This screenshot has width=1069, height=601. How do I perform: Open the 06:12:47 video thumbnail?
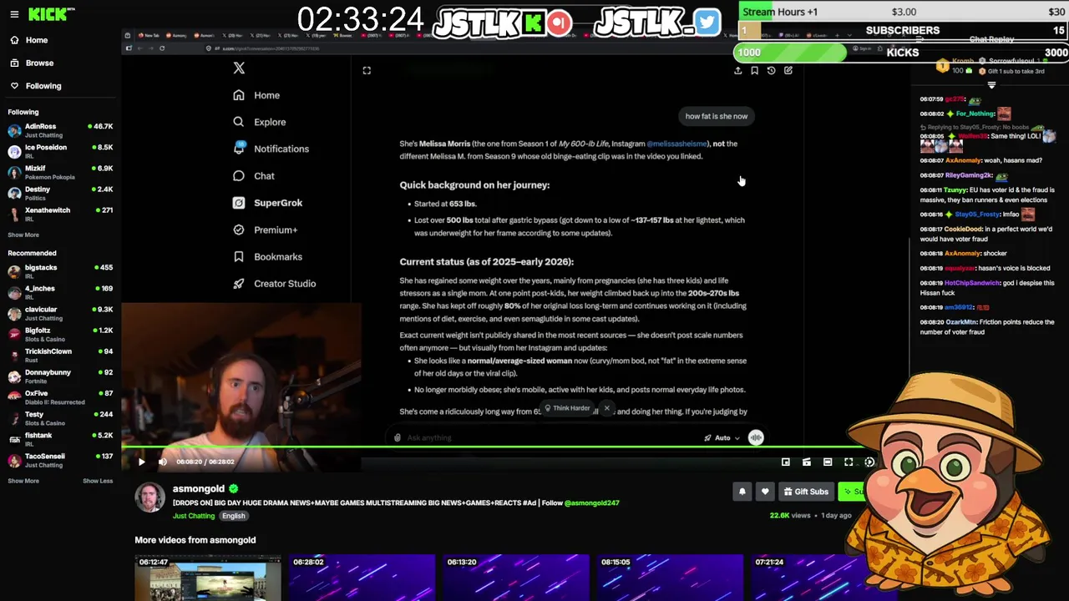pyautogui.click(x=208, y=578)
